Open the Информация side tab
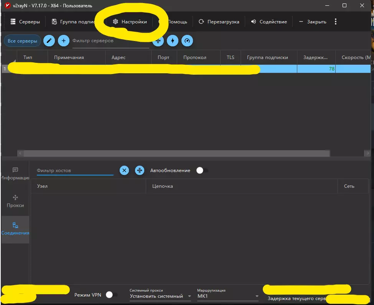Image resolution: width=374 pixels, height=305 pixels. point(15,174)
